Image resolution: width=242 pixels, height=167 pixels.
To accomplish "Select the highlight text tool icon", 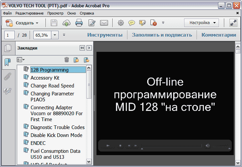I will pos(143,23).
